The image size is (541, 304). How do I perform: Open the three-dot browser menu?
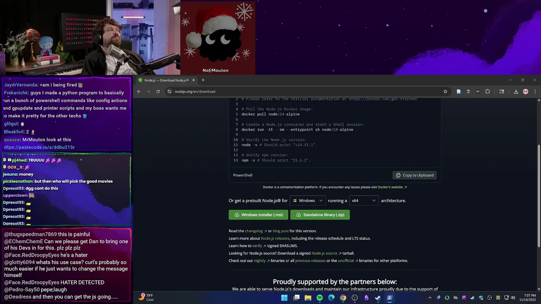[535, 91]
